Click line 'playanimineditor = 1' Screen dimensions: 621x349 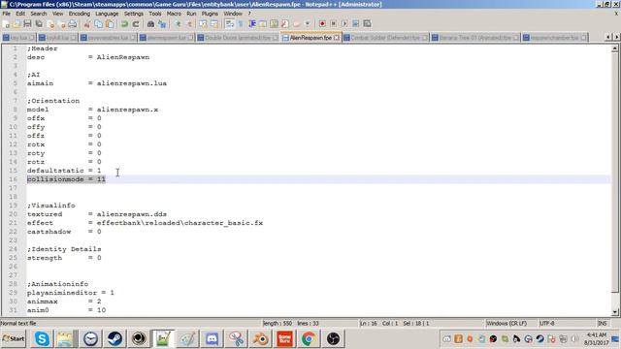[x=71, y=293]
